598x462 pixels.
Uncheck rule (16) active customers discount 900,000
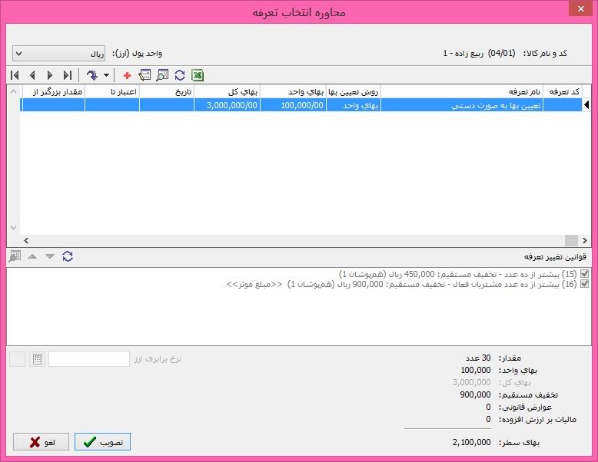[585, 284]
